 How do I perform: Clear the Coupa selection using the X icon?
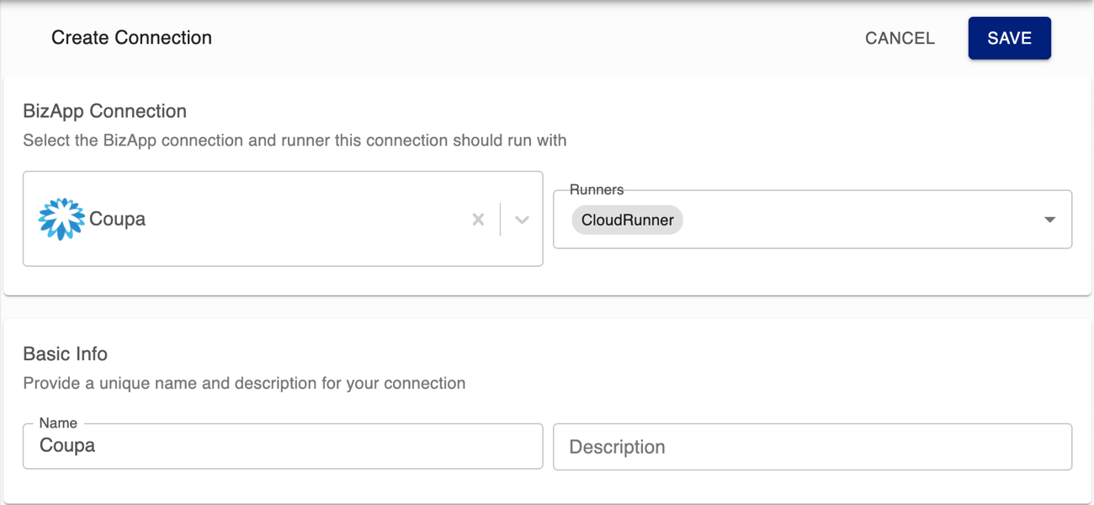(478, 219)
